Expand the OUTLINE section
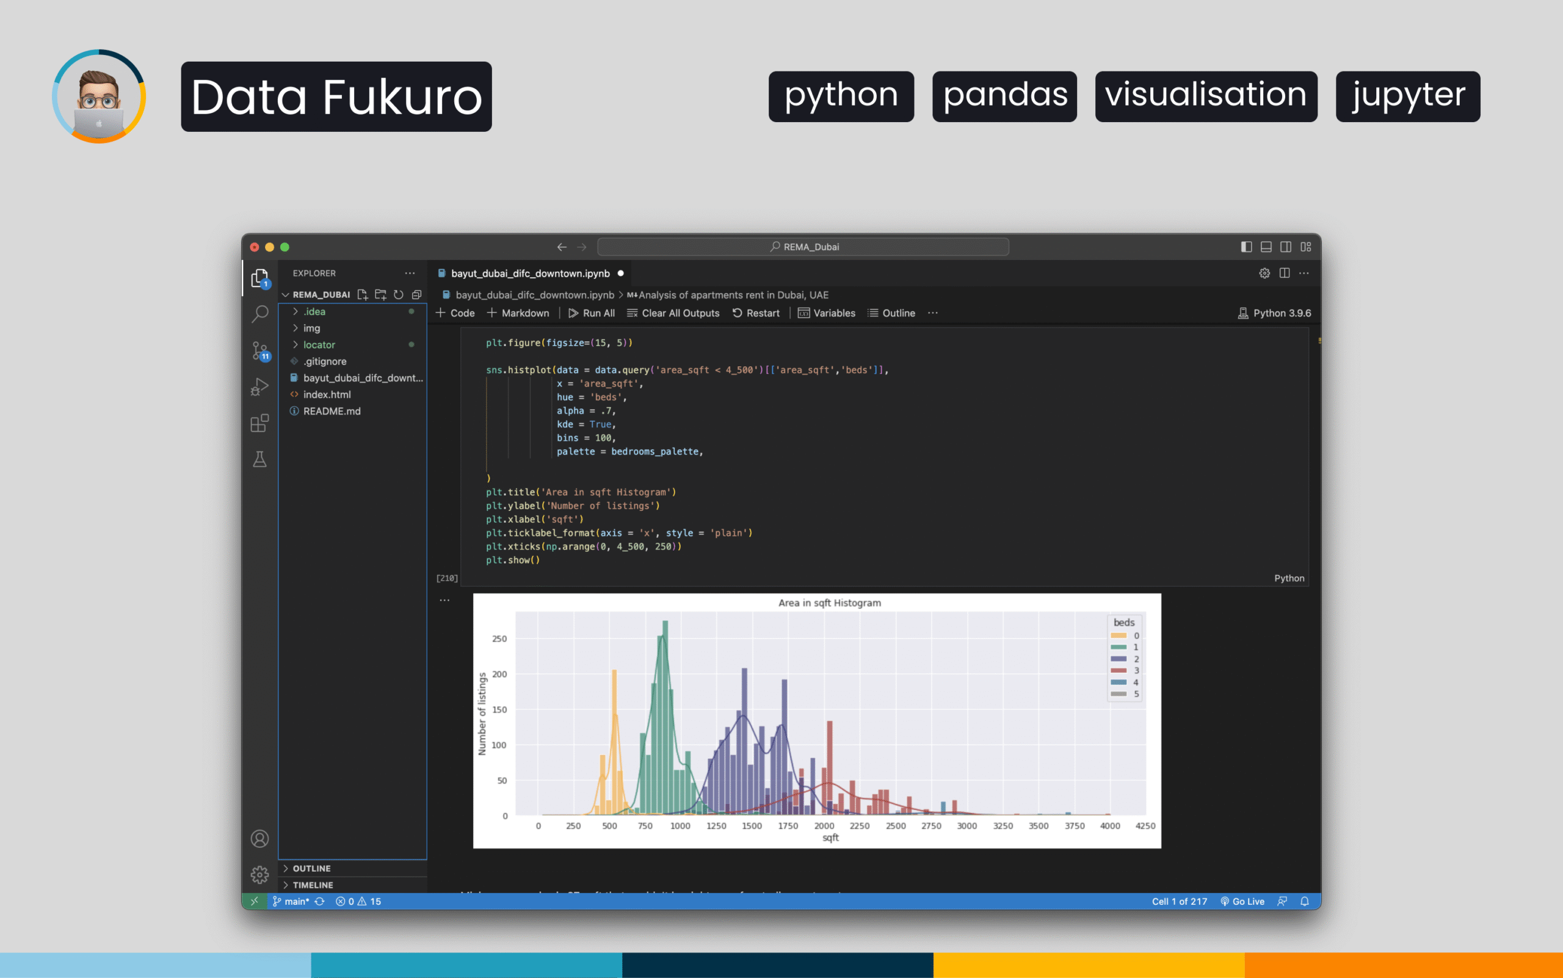1563x978 pixels. pos(311,868)
